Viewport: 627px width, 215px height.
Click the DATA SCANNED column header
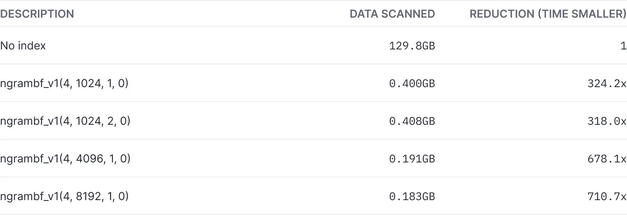tap(392, 14)
